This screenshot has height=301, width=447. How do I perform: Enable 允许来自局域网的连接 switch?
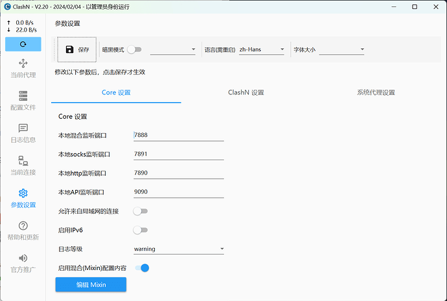[141, 211]
